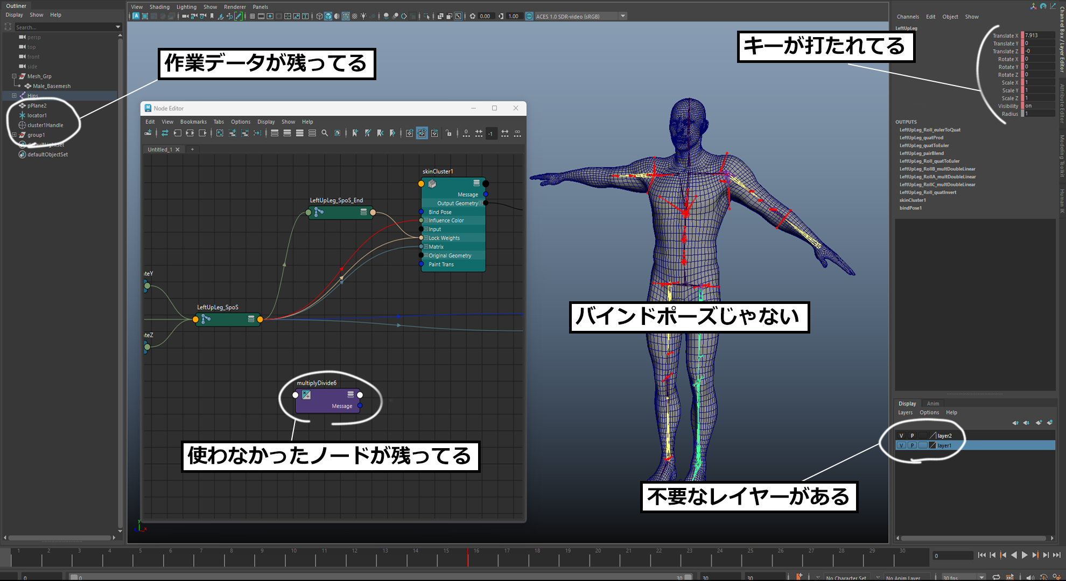The image size is (1066, 581).
Task: Collapse the Mesh_Grp group in Outliner
Action: tap(14, 76)
